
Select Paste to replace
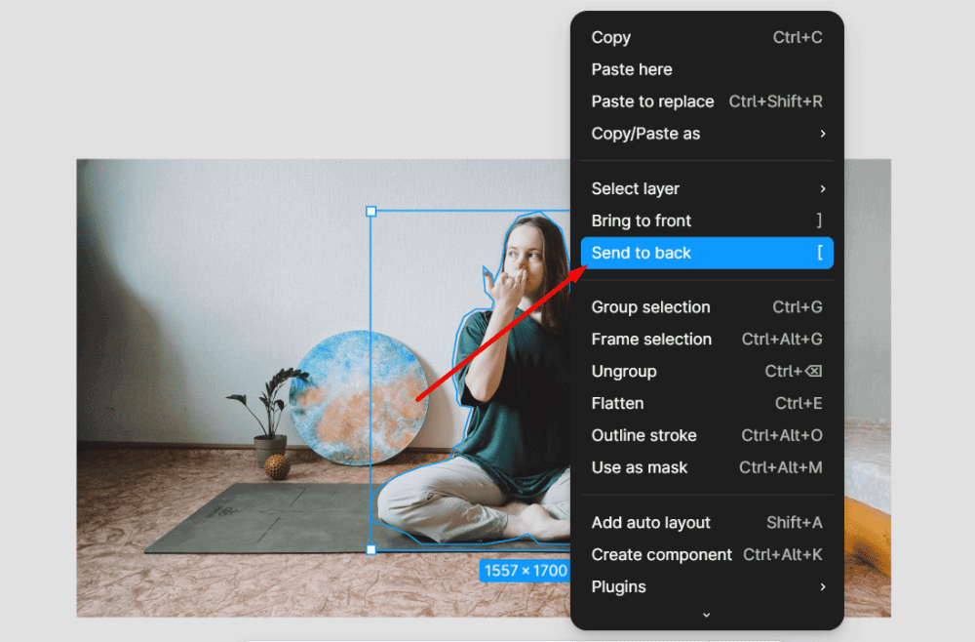point(706,101)
